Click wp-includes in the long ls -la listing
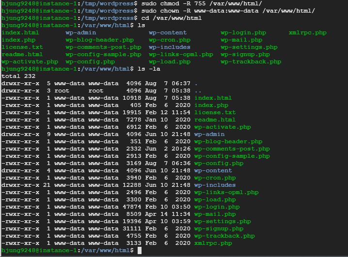 coord(215,185)
